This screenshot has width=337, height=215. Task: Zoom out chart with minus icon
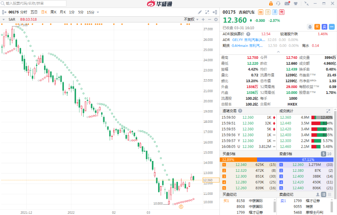point(209,19)
